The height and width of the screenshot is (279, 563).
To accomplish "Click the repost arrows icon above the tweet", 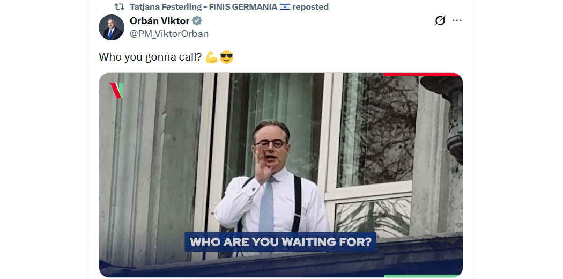I will tap(120, 7).
